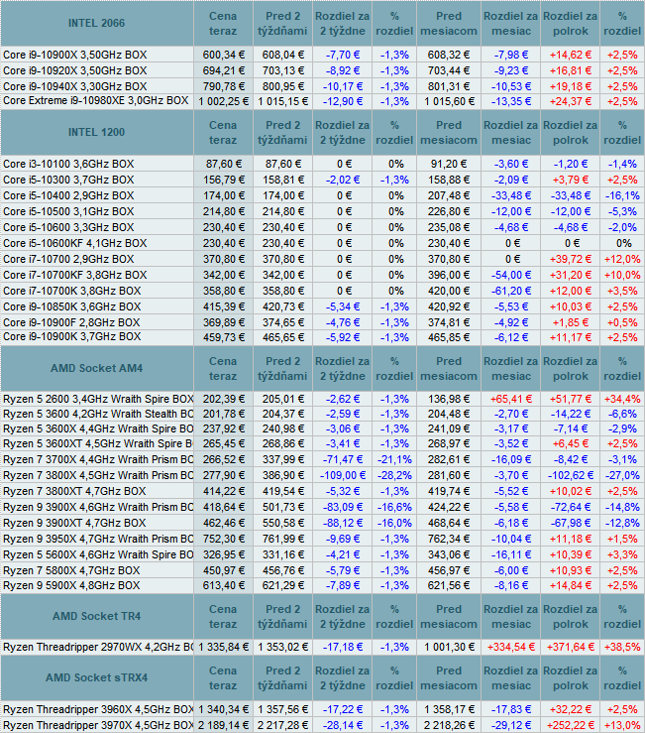Click the +65,41 € month difference cell
The height and width of the screenshot is (733, 645).
click(x=511, y=399)
